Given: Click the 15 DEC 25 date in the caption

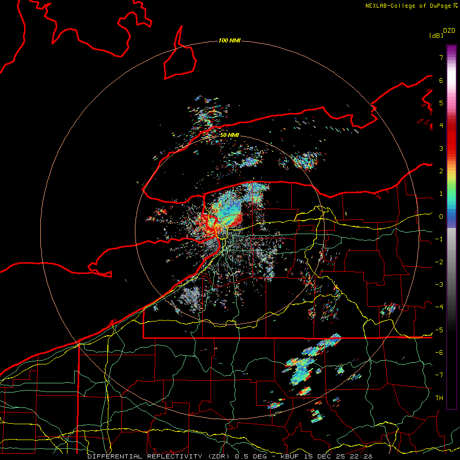Looking at the screenshot, I should 325,456.
